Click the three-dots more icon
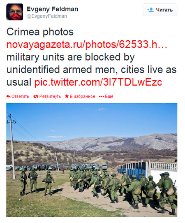185x223 pixels. coord(102,97)
